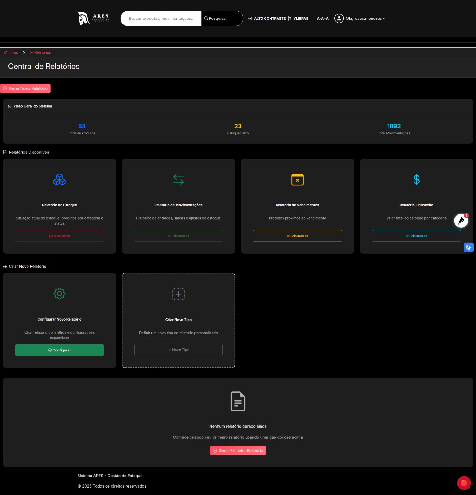Click the Criar Novo Tipo title

[x=178, y=320]
